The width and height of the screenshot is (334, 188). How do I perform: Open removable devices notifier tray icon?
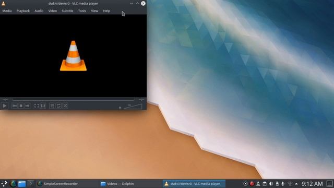pyautogui.click(x=277, y=184)
